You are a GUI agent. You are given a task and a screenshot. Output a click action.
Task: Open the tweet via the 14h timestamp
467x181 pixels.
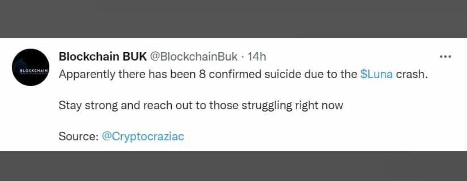click(x=257, y=57)
